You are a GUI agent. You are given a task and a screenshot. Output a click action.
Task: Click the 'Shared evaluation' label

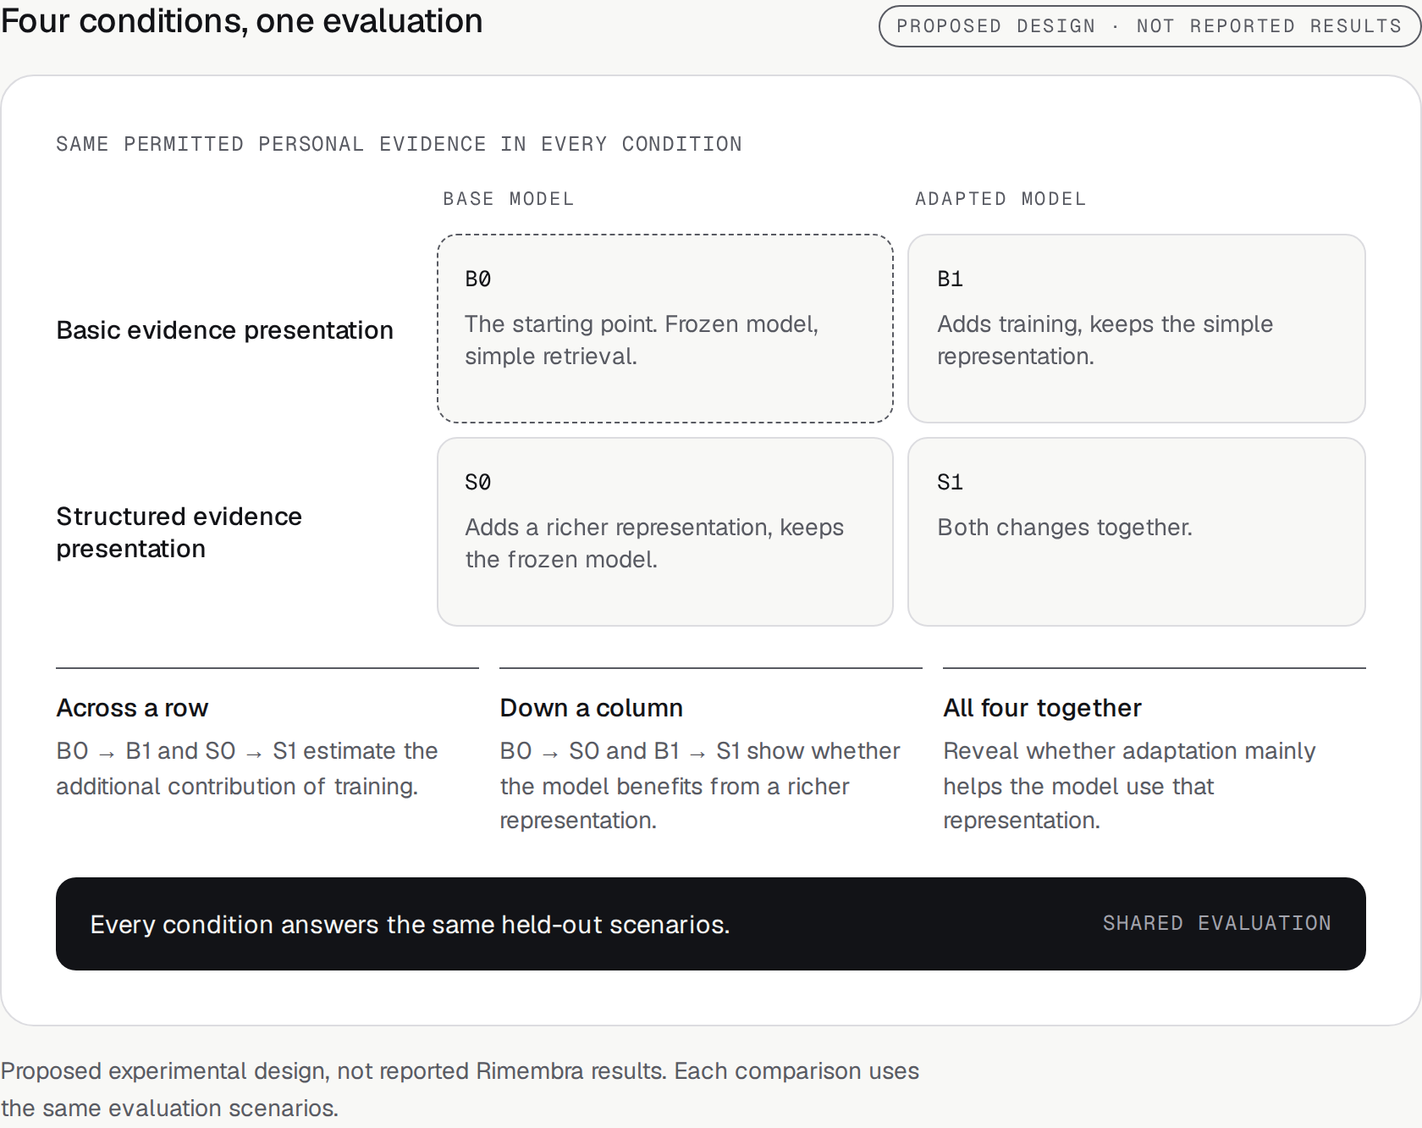(x=1216, y=923)
